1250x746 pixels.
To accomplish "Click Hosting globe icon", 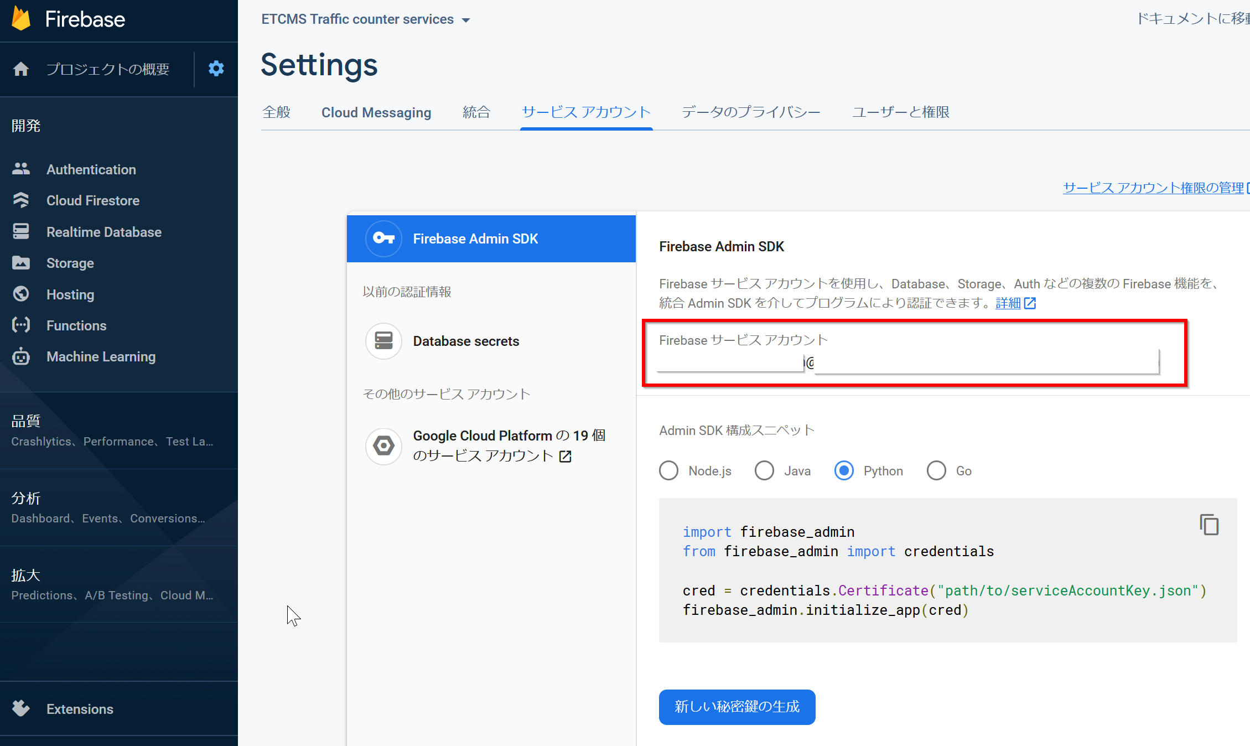I will point(21,294).
